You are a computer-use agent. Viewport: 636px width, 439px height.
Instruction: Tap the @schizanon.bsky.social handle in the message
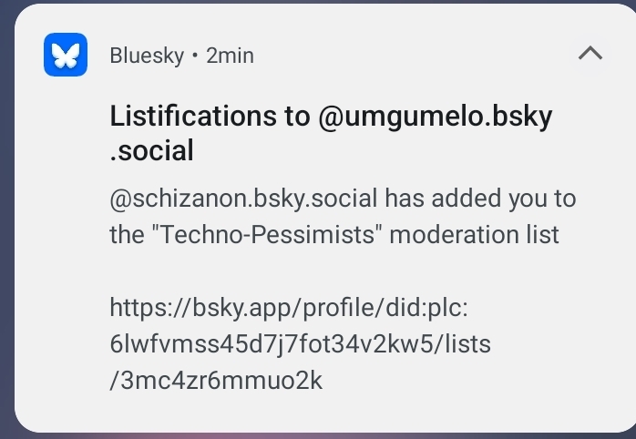(244, 198)
